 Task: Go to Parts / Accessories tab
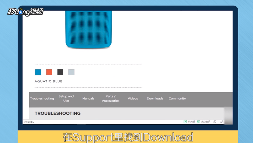(x=111, y=98)
